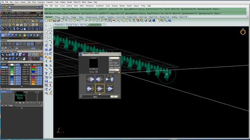Click the User 01 red color swatch
Screen dimensions: 250x140
click(x=33, y=67)
